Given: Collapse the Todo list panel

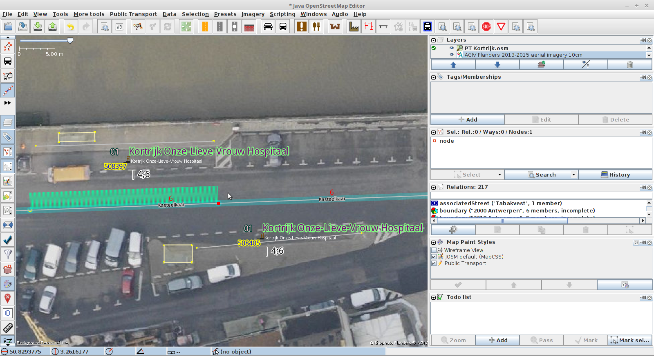Looking at the screenshot, I should (x=434, y=298).
